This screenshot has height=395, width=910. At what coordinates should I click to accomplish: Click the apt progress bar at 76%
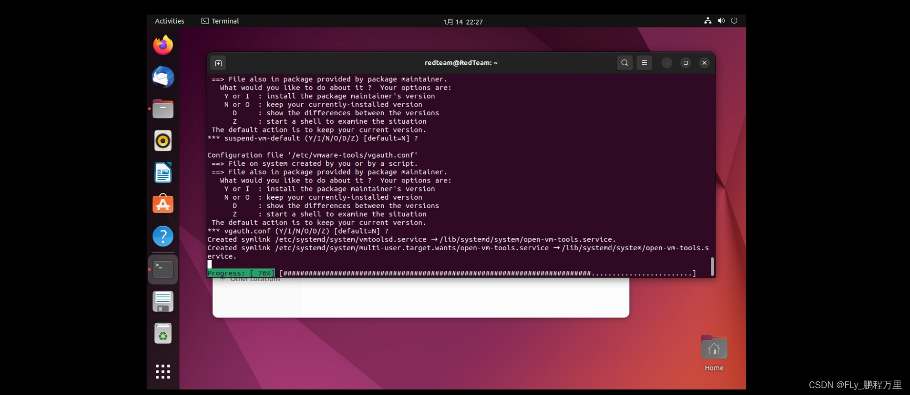click(451, 273)
